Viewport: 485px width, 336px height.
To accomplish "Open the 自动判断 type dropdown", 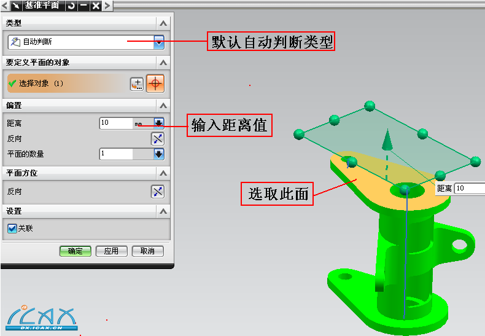I will (x=159, y=42).
